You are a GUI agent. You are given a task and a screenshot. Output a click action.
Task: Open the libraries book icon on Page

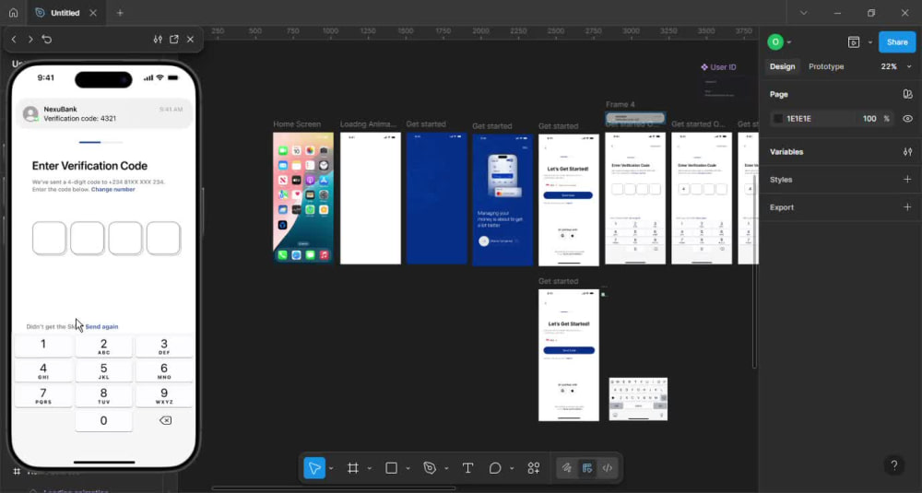(907, 94)
